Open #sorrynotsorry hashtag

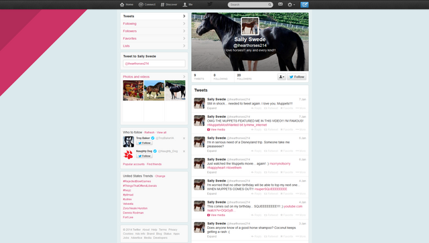(x=280, y=163)
